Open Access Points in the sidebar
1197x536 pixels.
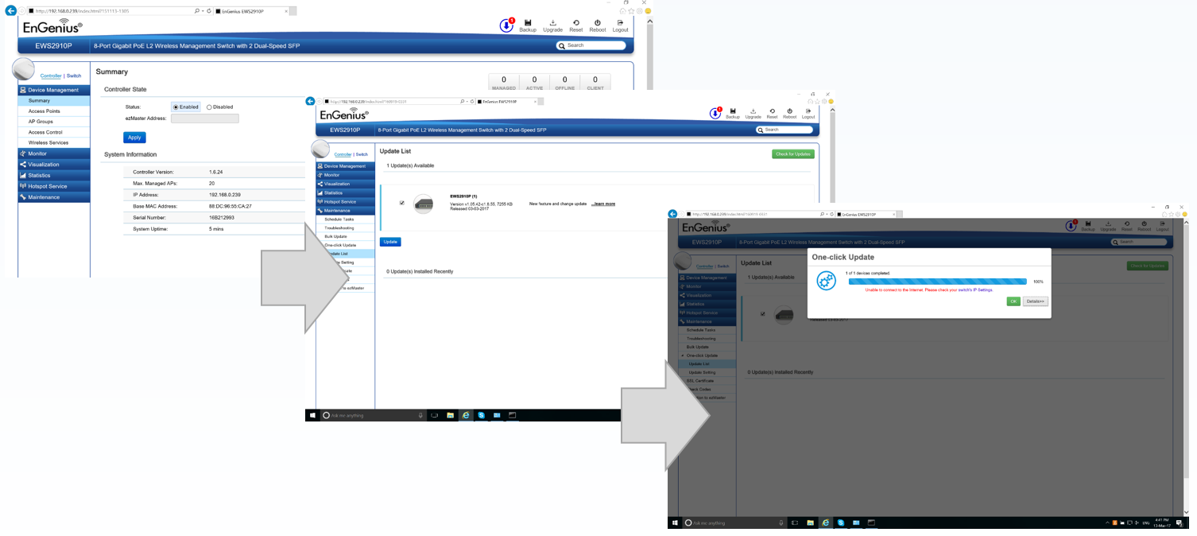coord(53,111)
